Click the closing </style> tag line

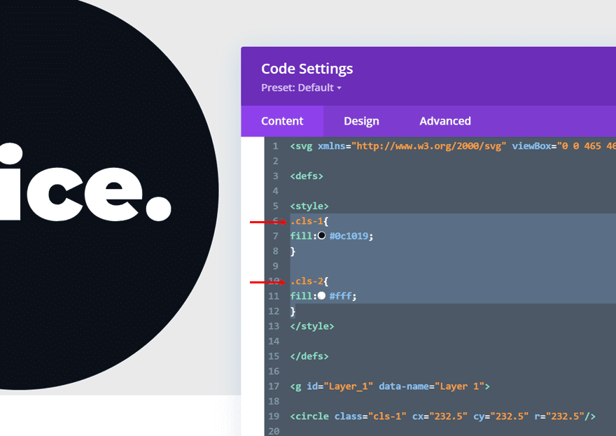coord(312,326)
